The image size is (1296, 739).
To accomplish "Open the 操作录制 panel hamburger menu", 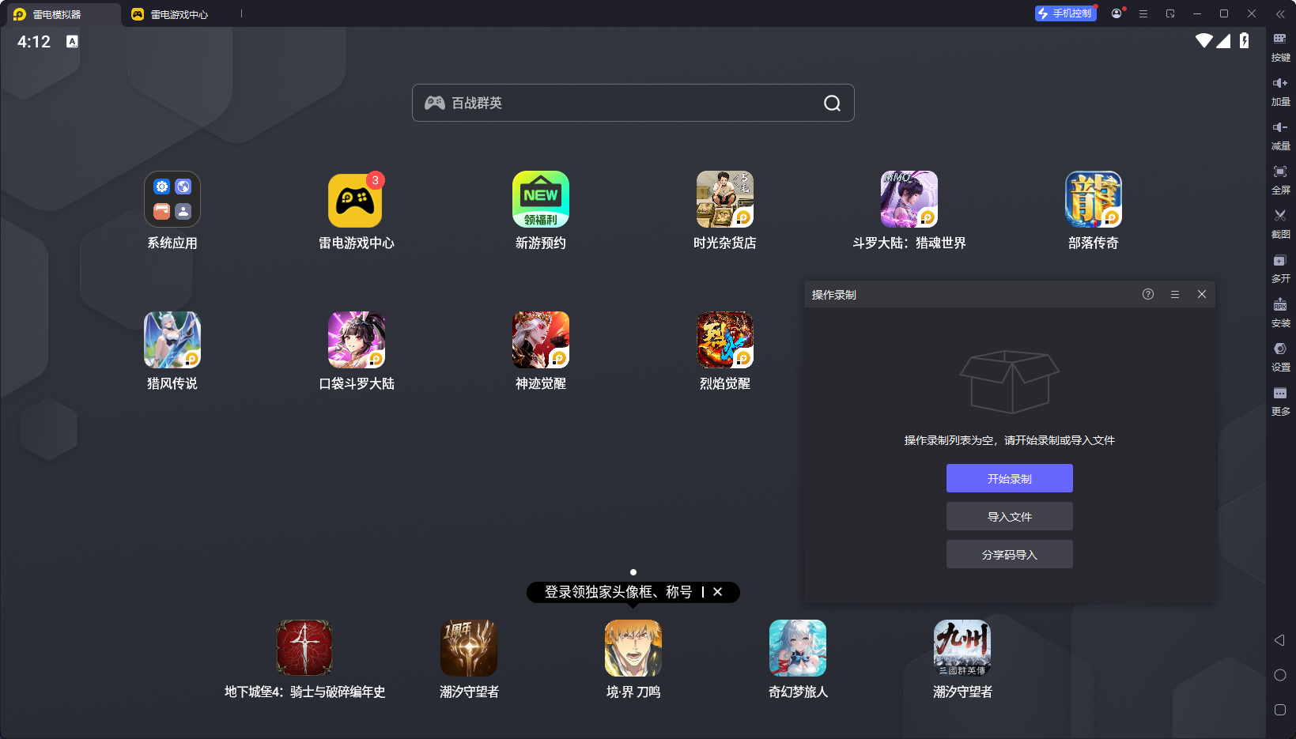I will 1175,294.
